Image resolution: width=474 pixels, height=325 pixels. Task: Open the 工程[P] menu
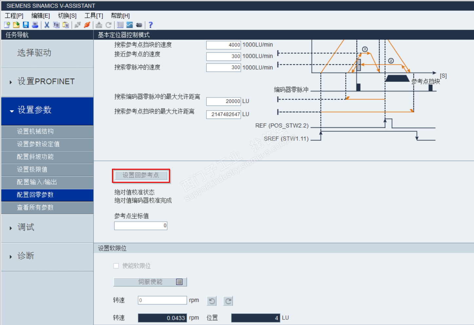[14, 16]
